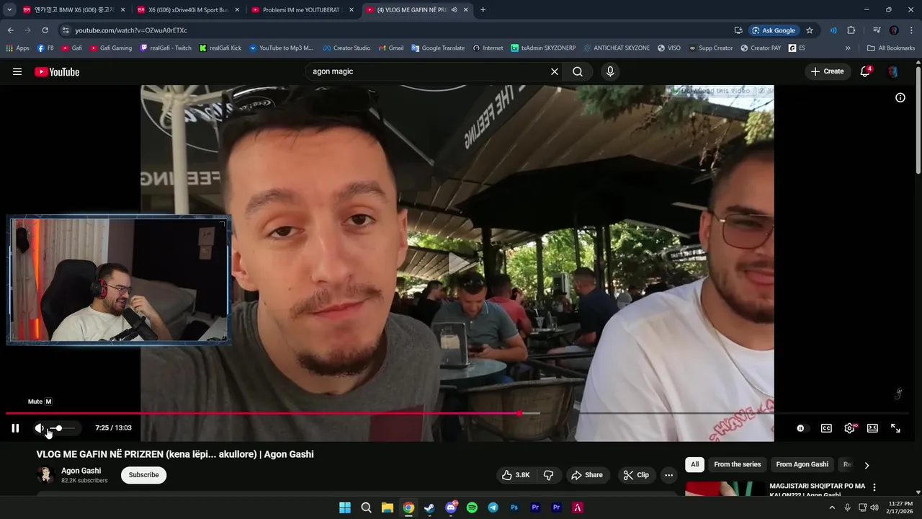Open 'realGafi - Twitch' bookmark
The image size is (922, 519).
[x=166, y=48]
